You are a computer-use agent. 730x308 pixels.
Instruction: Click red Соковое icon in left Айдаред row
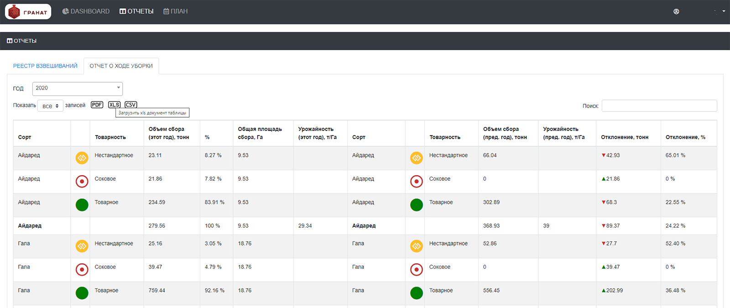tap(82, 182)
